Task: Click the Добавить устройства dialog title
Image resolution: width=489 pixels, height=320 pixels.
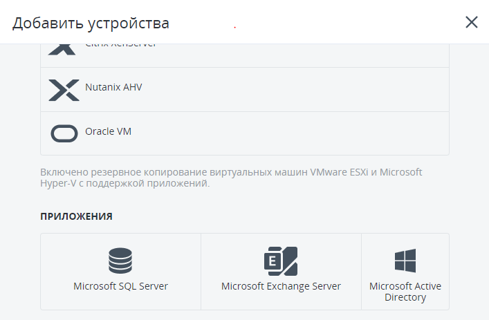Action: [x=91, y=23]
